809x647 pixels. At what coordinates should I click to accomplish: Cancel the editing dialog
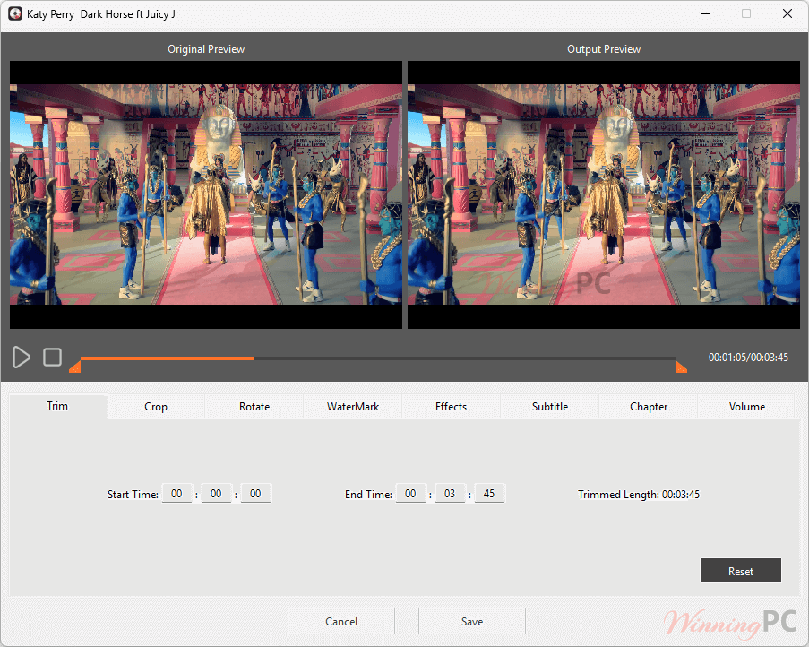341,621
